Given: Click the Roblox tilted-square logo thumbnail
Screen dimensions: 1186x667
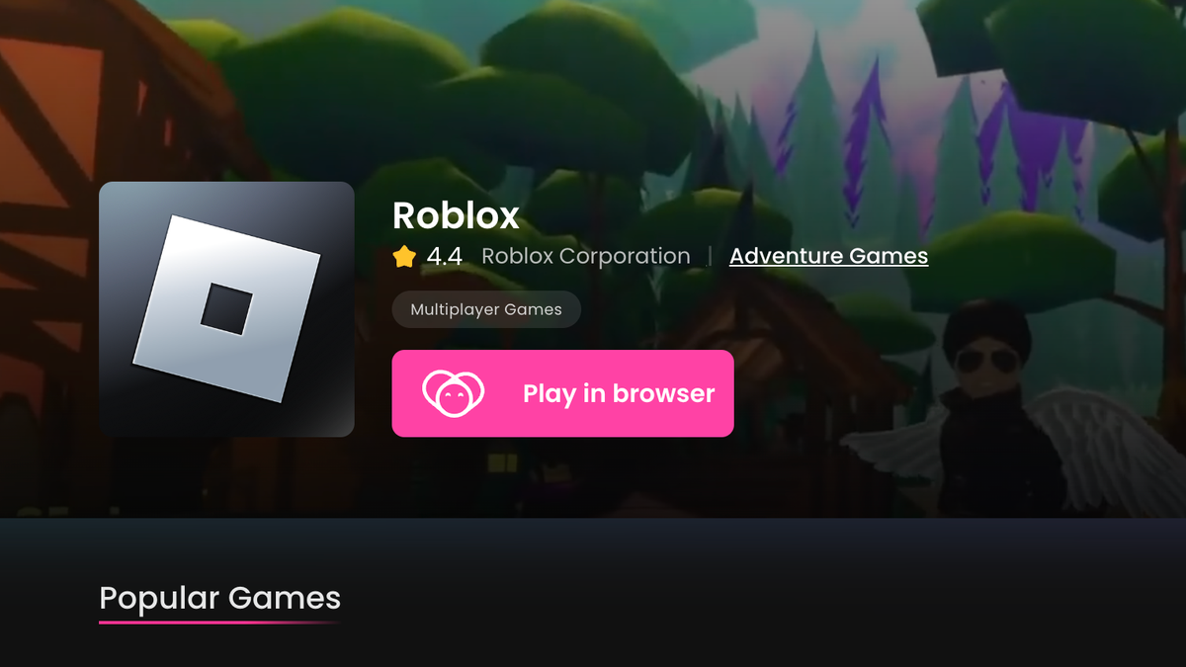Looking at the screenshot, I should tap(226, 309).
